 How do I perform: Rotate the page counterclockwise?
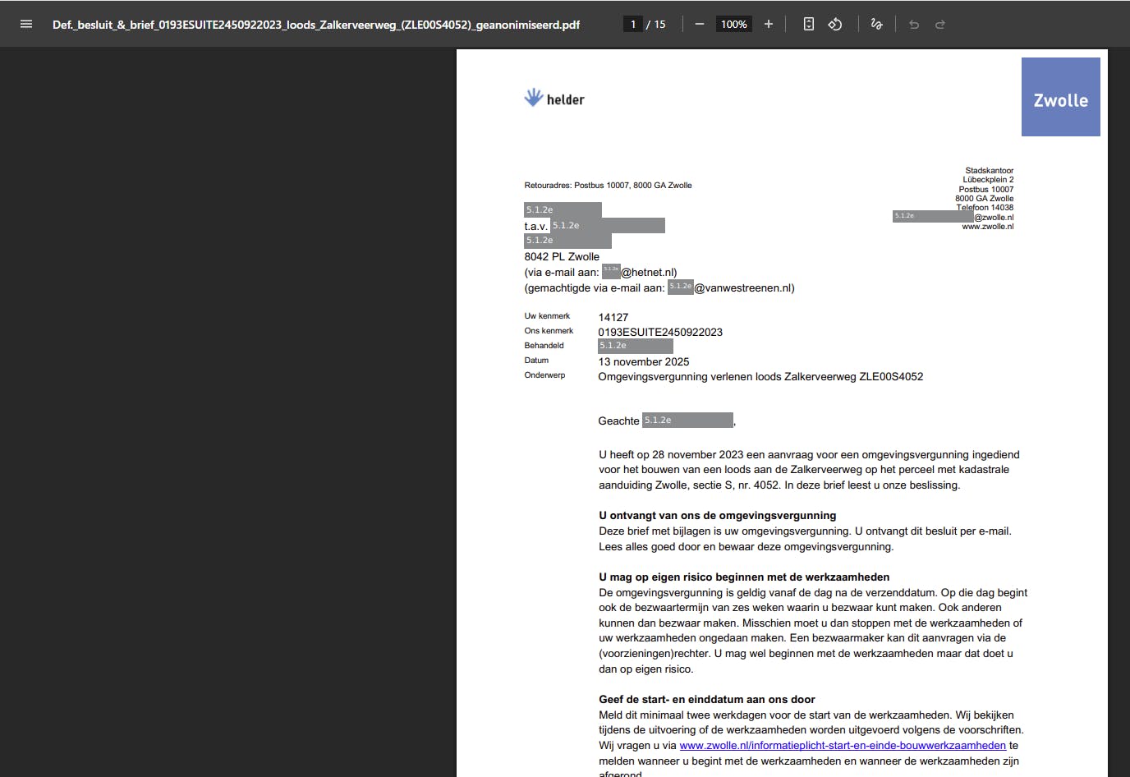click(835, 24)
